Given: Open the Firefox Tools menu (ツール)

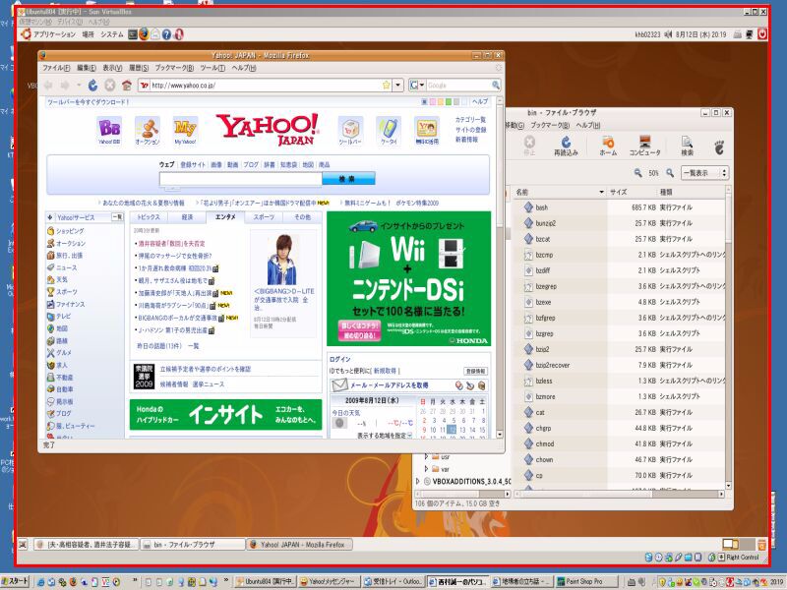Looking at the screenshot, I should [212, 68].
